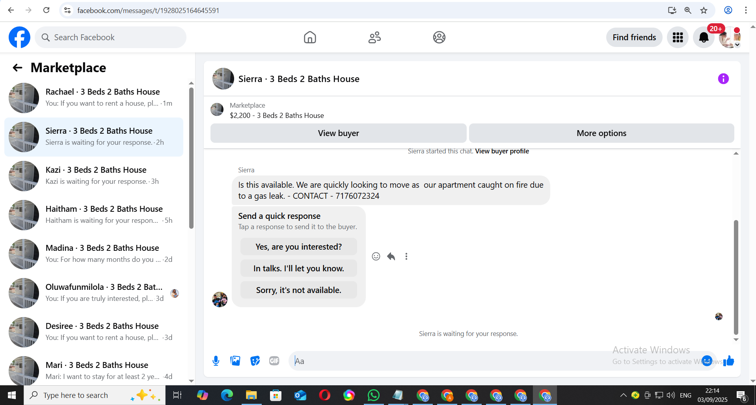Bookmark this page with the star icon
Screen dimensions: 756x405
704,10
